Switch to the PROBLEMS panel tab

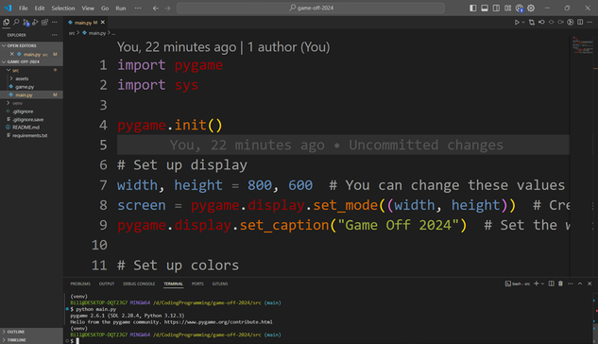pos(80,284)
